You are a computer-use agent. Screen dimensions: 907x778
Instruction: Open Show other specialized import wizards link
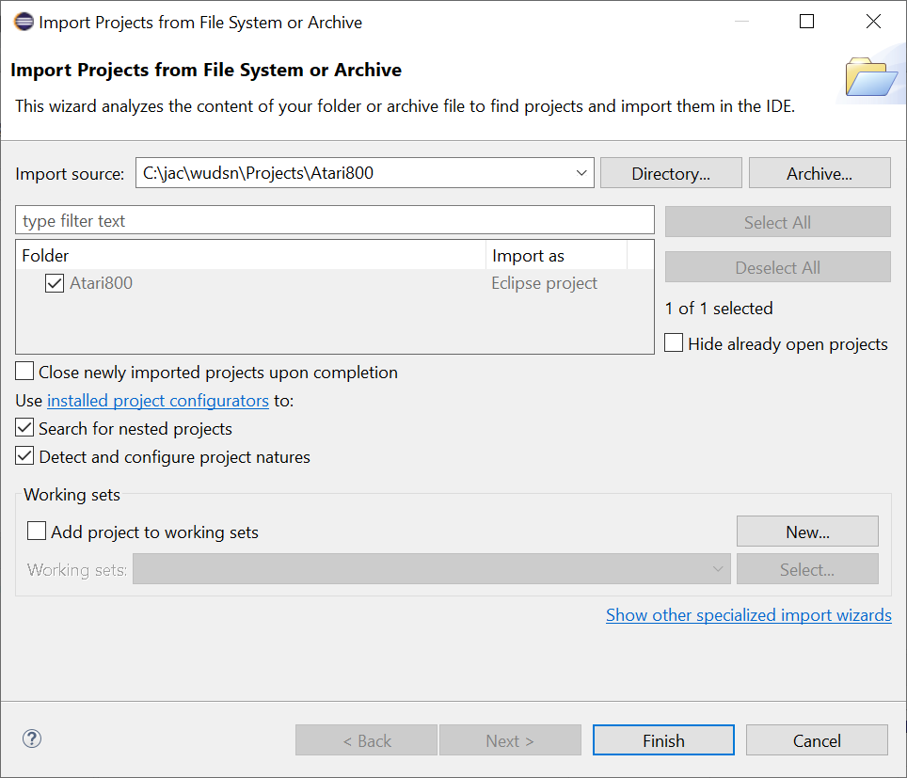pyautogui.click(x=749, y=615)
